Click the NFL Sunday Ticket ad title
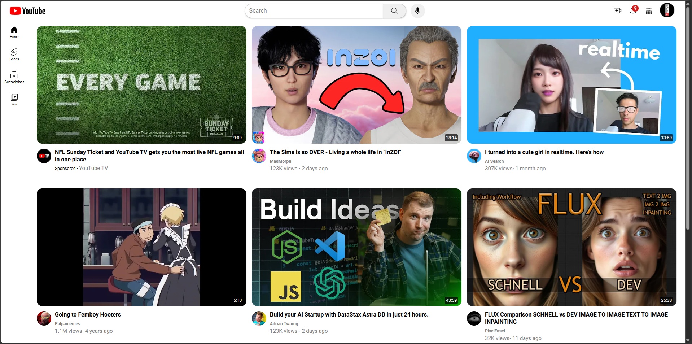 click(x=149, y=156)
